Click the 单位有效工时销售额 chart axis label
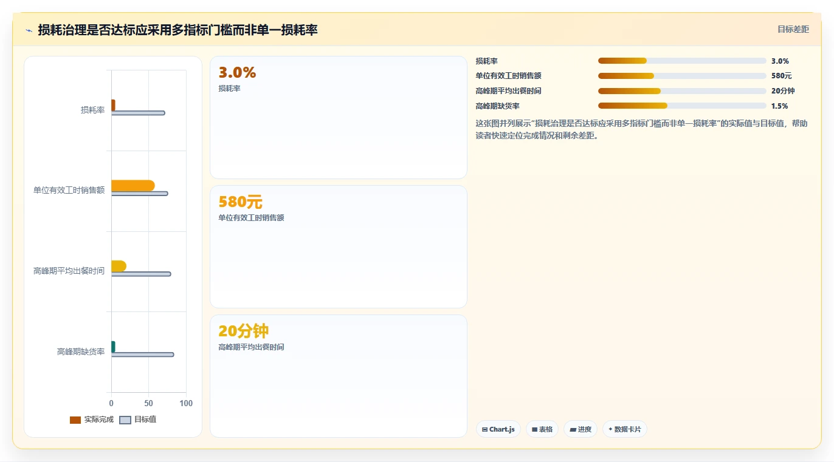Viewport: 834px width, 462px height. [69, 190]
